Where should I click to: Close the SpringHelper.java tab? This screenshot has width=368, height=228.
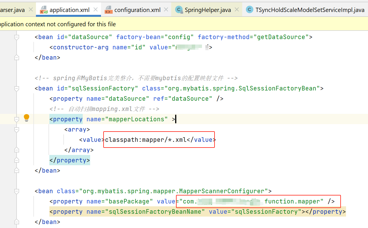coord(236,10)
